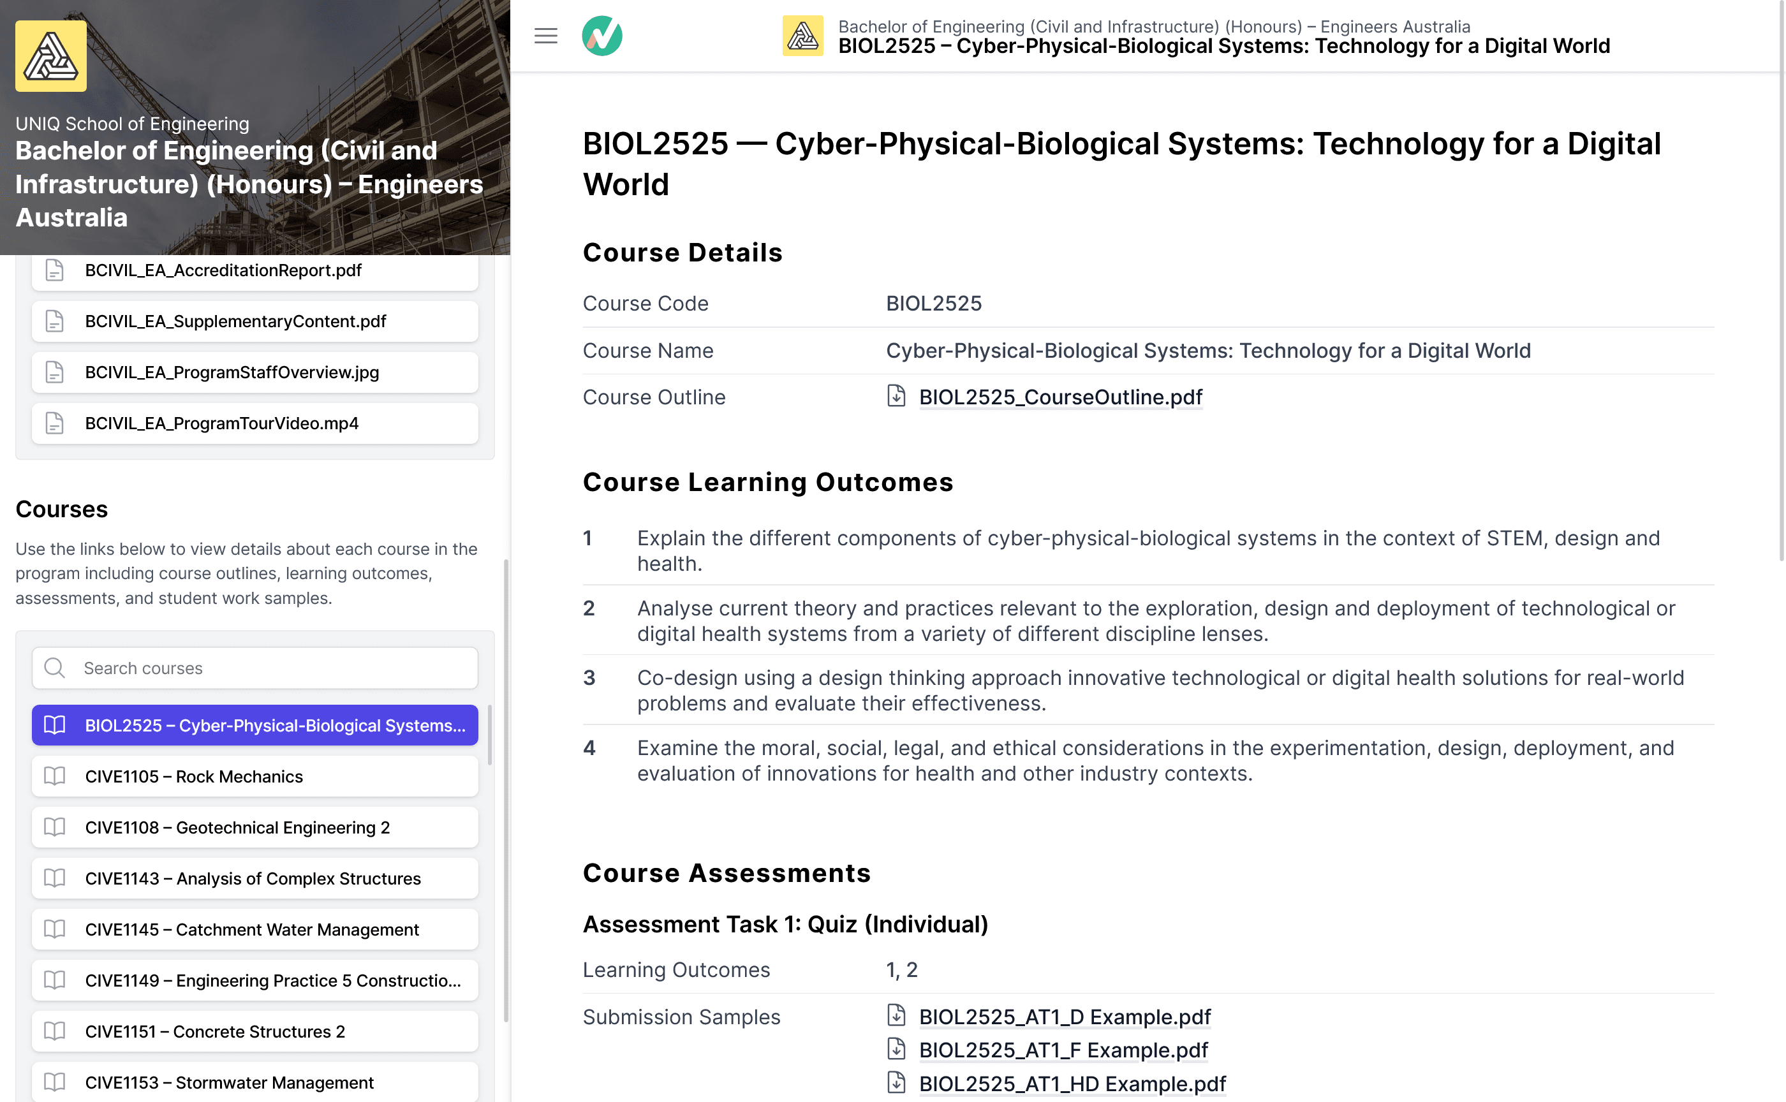Screen dimensions: 1786x1102
Task: Click the download icon beside AT1_D Example.pdf
Action: point(896,1016)
